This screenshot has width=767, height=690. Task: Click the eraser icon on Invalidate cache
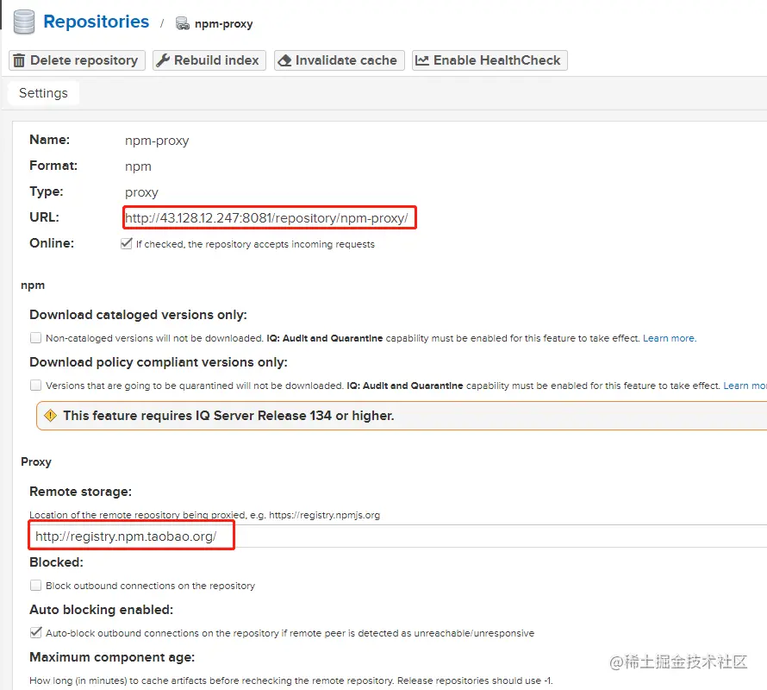click(x=284, y=60)
